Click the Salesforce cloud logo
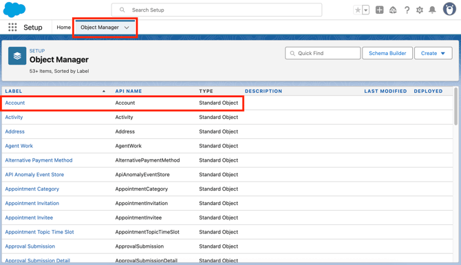Viewport: 461px width, 265px height. pyautogui.click(x=14, y=10)
